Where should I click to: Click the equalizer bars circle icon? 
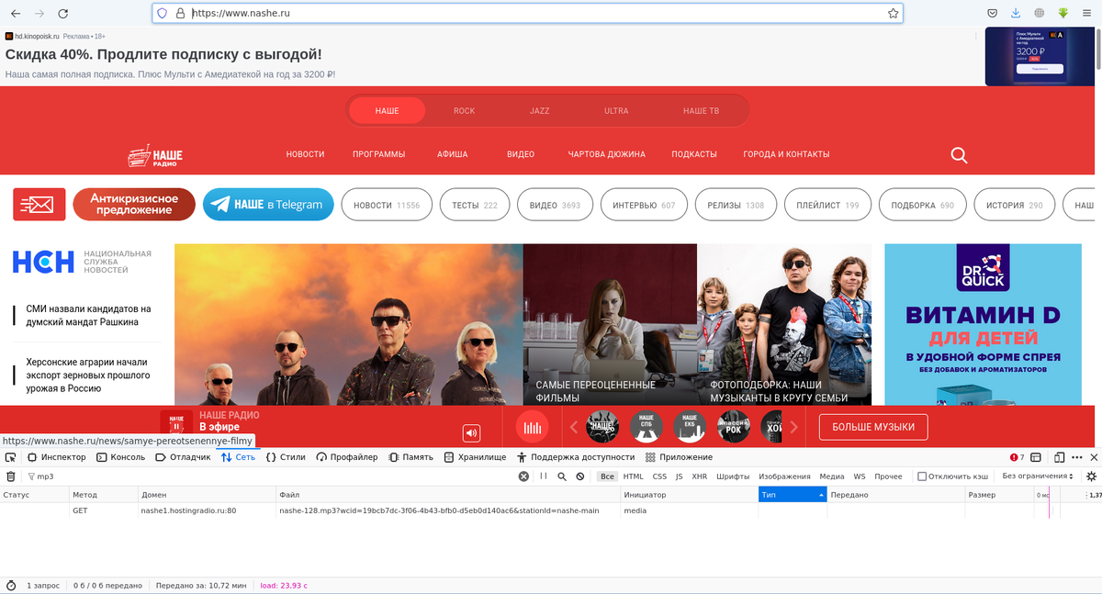click(x=533, y=427)
